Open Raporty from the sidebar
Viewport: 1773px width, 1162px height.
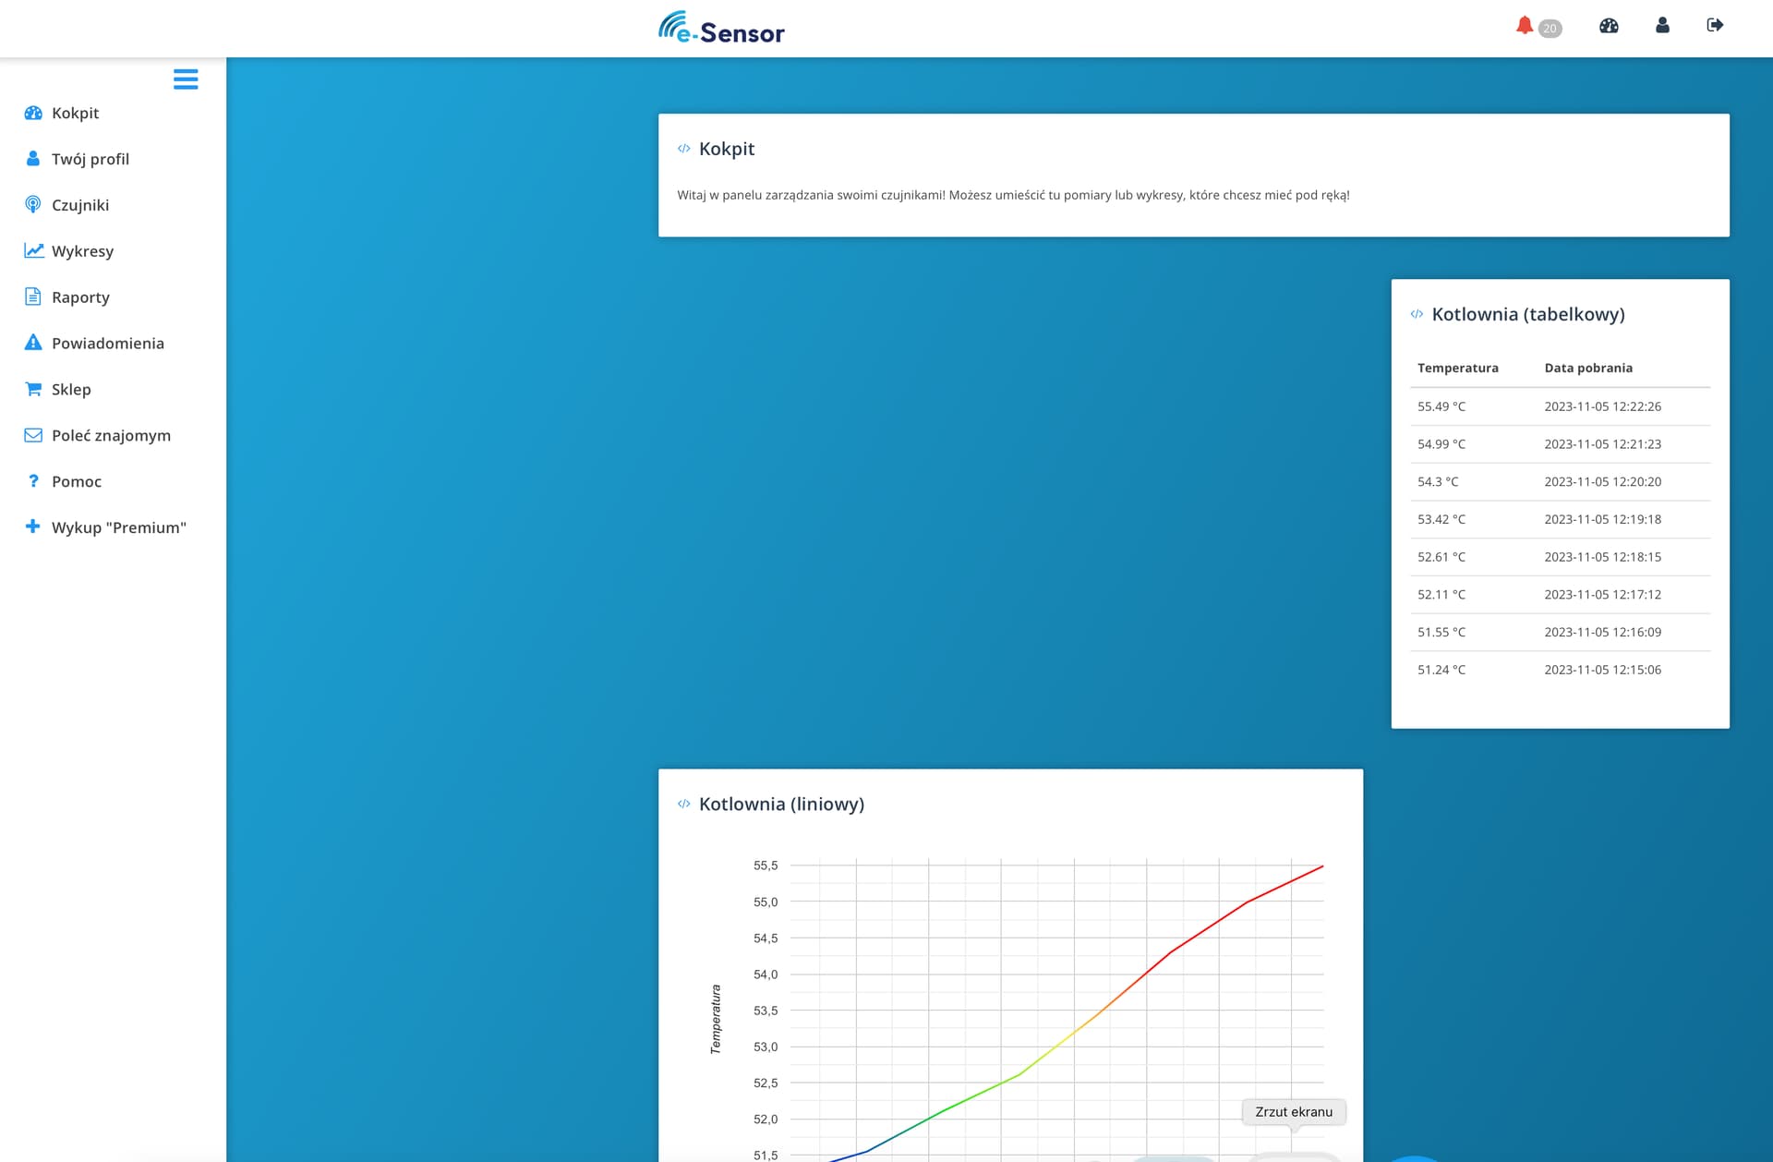pos(80,297)
